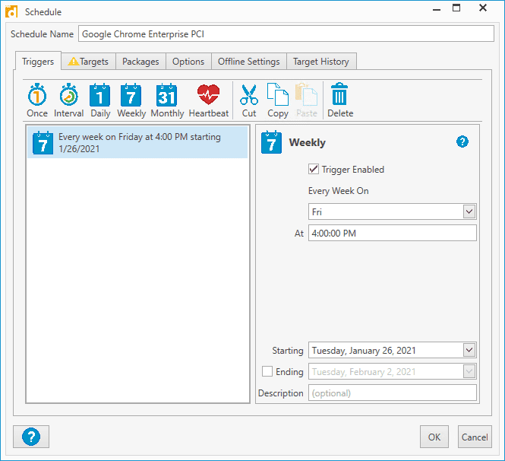
Task: Open the Every Week On day dropdown
Action: (x=469, y=211)
